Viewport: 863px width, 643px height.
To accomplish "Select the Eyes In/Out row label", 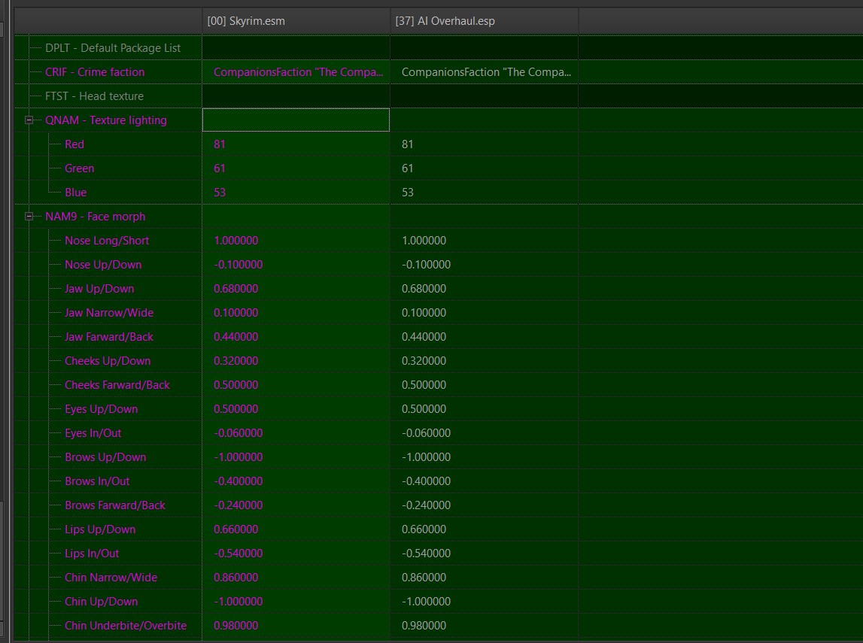I will [x=93, y=433].
